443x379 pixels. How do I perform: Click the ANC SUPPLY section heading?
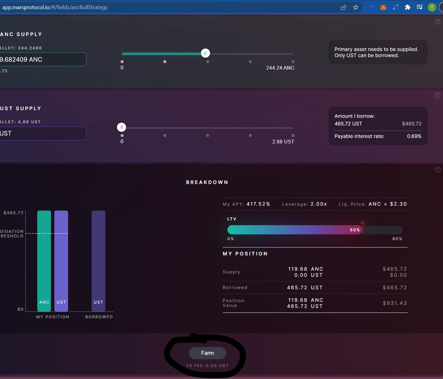[21, 34]
